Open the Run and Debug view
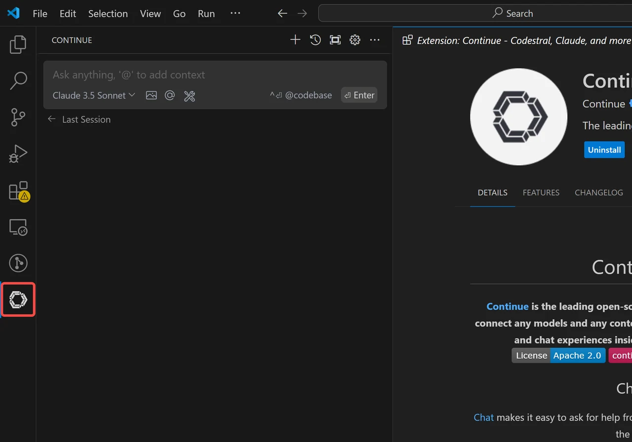This screenshot has height=442, width=632. 18,154
